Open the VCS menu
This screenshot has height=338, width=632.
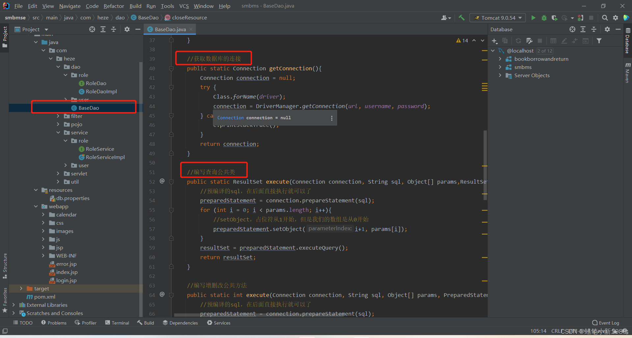(184, 6)
